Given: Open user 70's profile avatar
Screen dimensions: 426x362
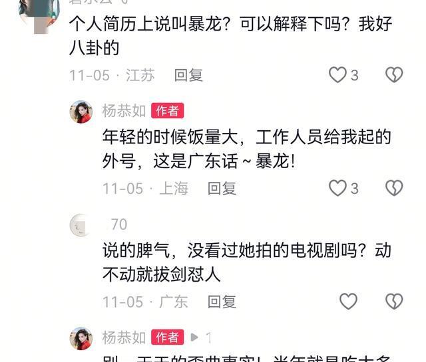Looking at the screenshot, I should 81,225.
